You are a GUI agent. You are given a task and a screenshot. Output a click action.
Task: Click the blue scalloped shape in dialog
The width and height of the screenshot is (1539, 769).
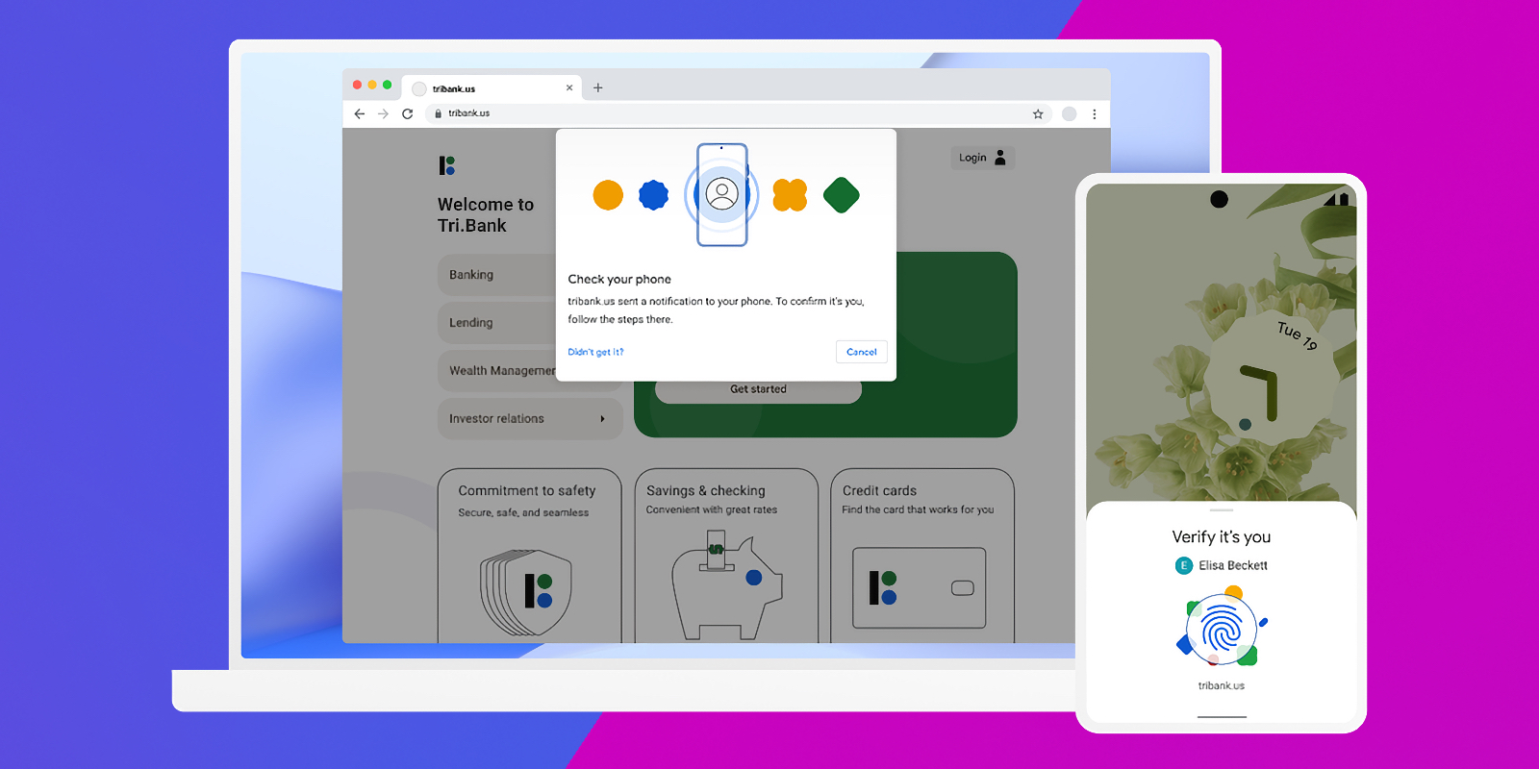pos(654,195)
